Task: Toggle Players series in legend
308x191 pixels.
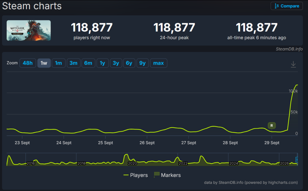Action: (x=136, y=175)
